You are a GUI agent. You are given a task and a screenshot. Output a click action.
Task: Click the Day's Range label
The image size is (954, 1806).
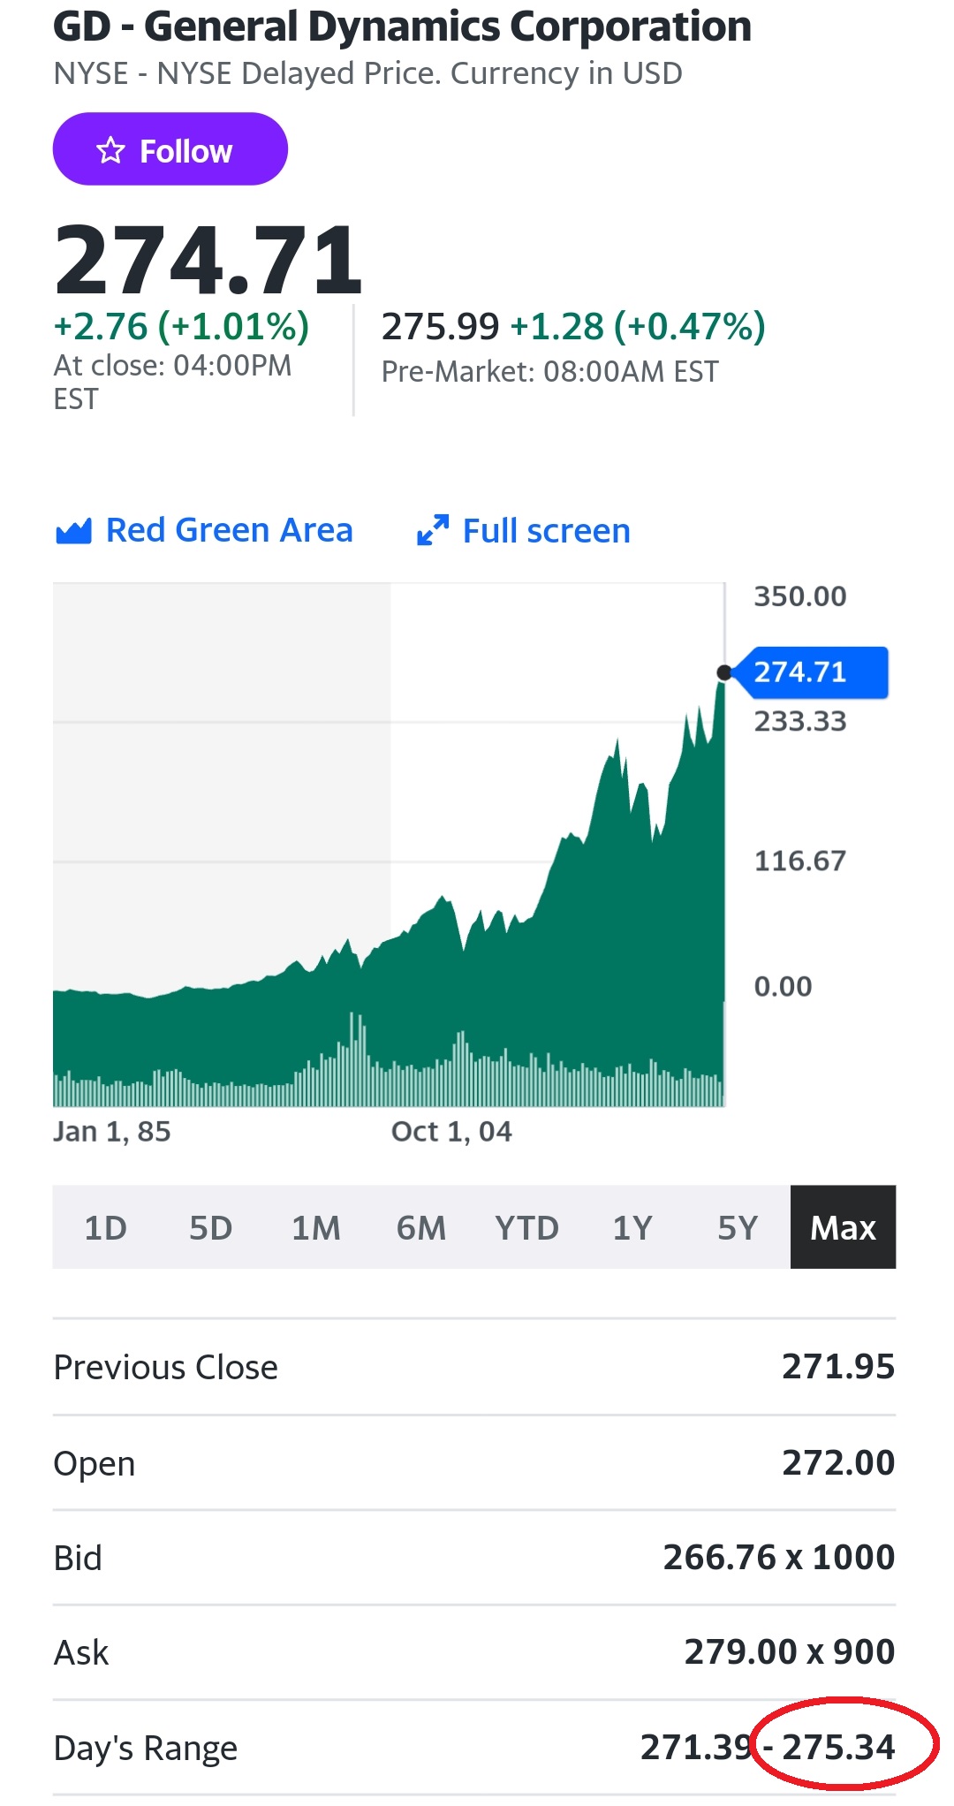146,1749
